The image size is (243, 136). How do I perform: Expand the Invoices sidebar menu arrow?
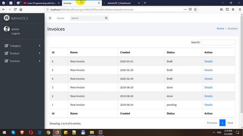pos(39,61)
